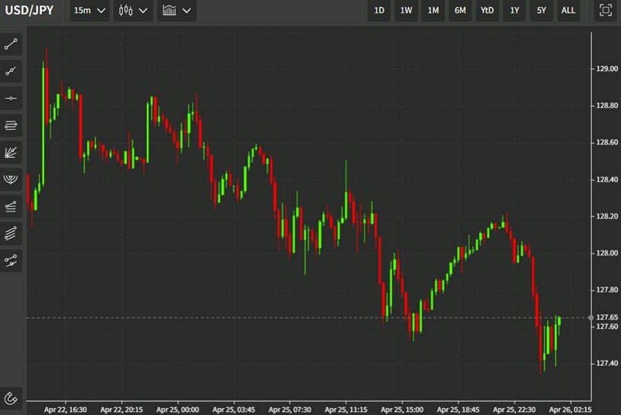Click the Apr 25, 11:15 time label
This screenshot has width=621, height=415.
point(346,409)
